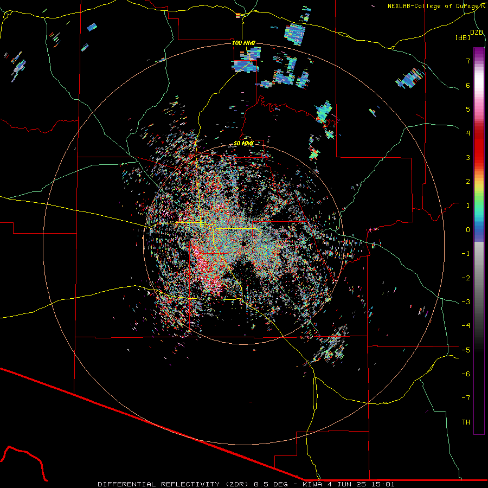The width and height of the screenshot is (488, 488).
Task: Click the legend label -3
Action: coord(466,302)
